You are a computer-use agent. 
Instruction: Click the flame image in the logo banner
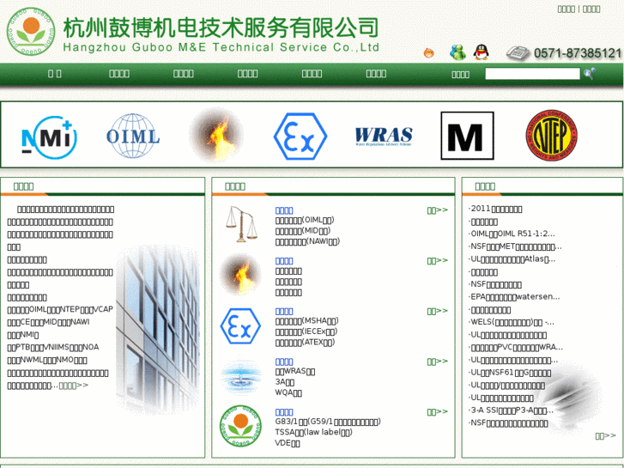click(x=216, y=136)
